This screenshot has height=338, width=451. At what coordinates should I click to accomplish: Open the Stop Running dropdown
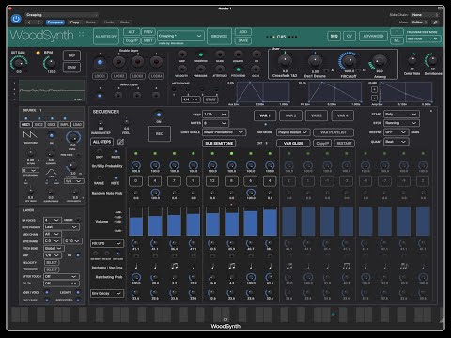[401, 123]
